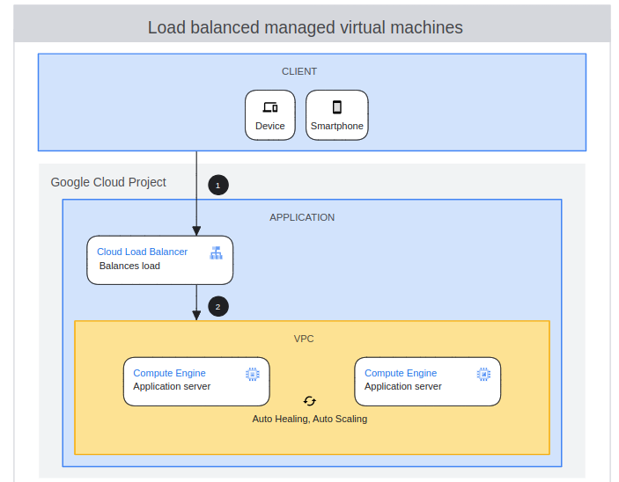
Task: Open the Cloud Load Balancer link
Action: point(142,252)
